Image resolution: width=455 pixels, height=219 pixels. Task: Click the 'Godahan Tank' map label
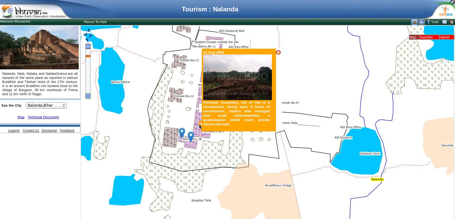pyautogui.click(x=370, y=154)
